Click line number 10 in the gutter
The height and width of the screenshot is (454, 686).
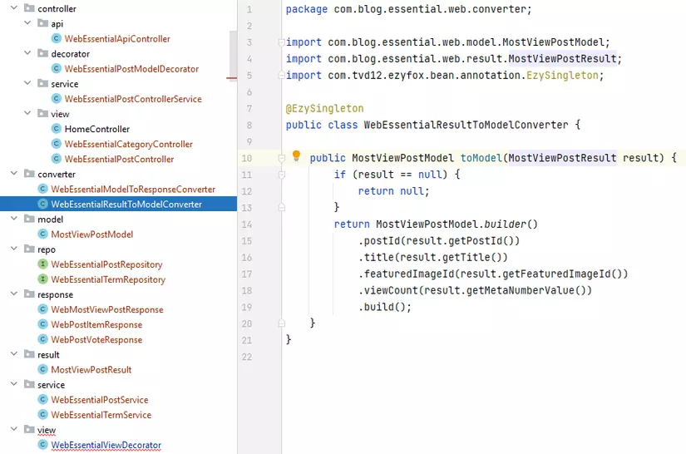247,158
